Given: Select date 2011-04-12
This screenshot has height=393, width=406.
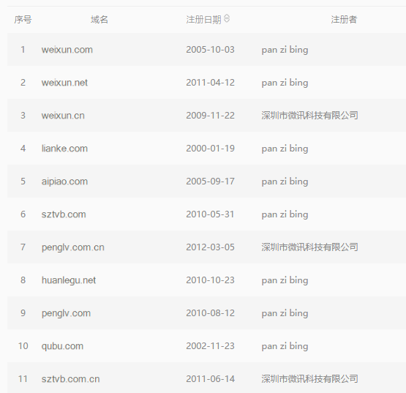Looking at the screenshot, I should [210, 83].
